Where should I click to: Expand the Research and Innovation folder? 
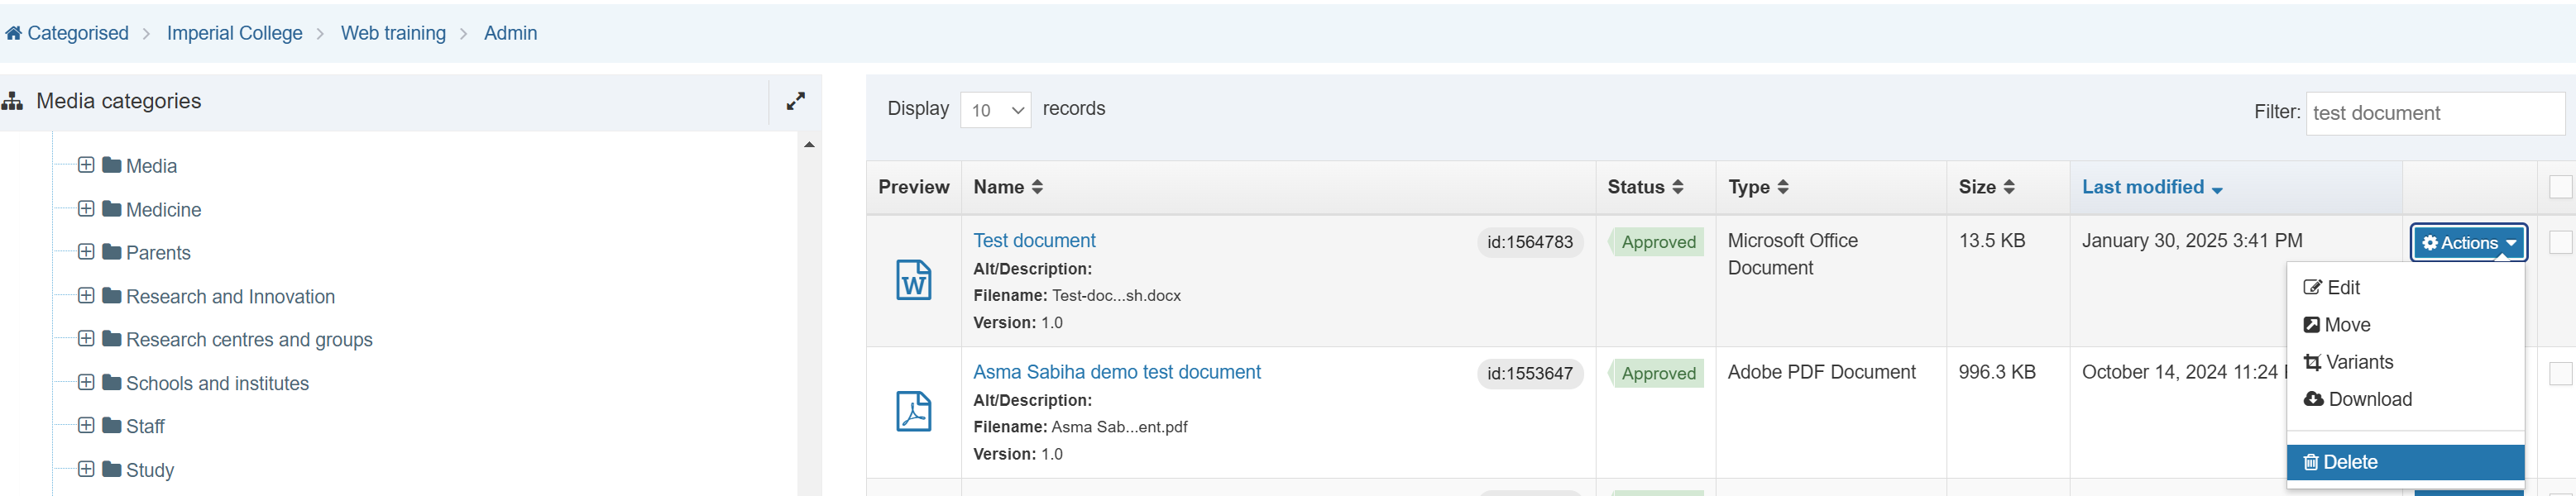(86, 296)
